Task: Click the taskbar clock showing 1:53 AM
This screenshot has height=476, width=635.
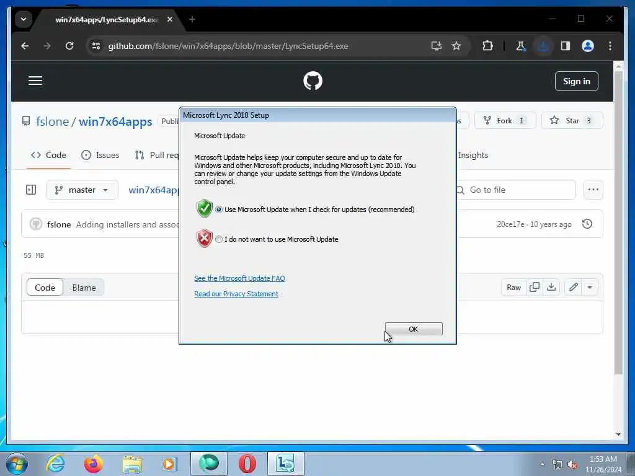Action: 603,464
